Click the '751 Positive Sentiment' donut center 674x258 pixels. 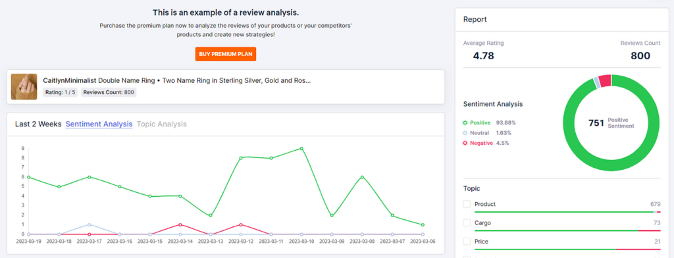pyautogui.click(x=611, y=123)
